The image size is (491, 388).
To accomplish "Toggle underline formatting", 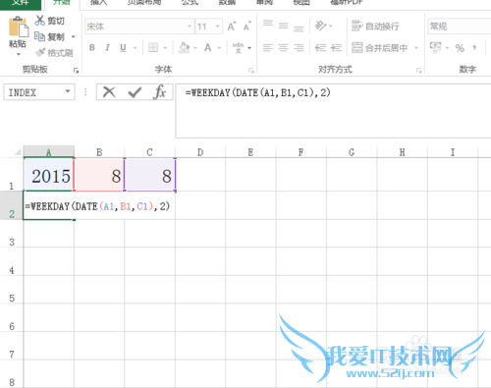I will pyautogui.click(x=123, y=48).
